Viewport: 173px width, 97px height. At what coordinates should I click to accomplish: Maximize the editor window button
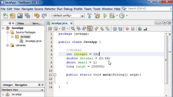169,23
